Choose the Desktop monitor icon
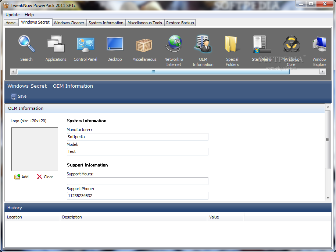 tap(115, 44)
